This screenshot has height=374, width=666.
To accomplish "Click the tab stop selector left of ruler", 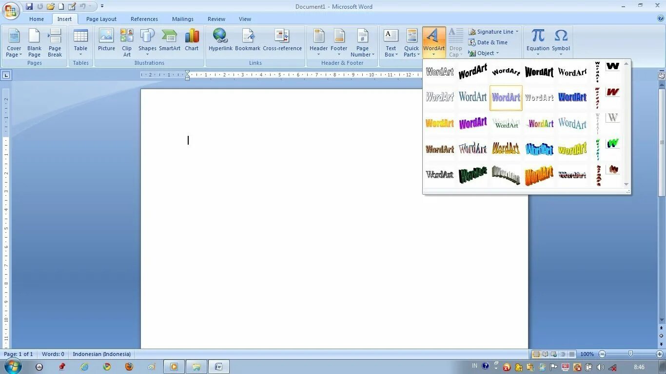I will [x=6, y=75].
